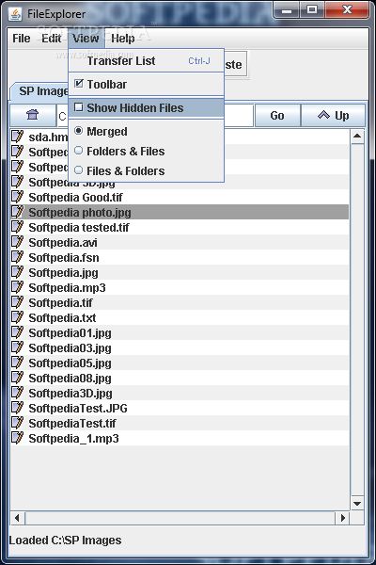Click the status text Loaded C:\SP Images
This screenshot has height=565, width=376.
(x=65, y=541)
